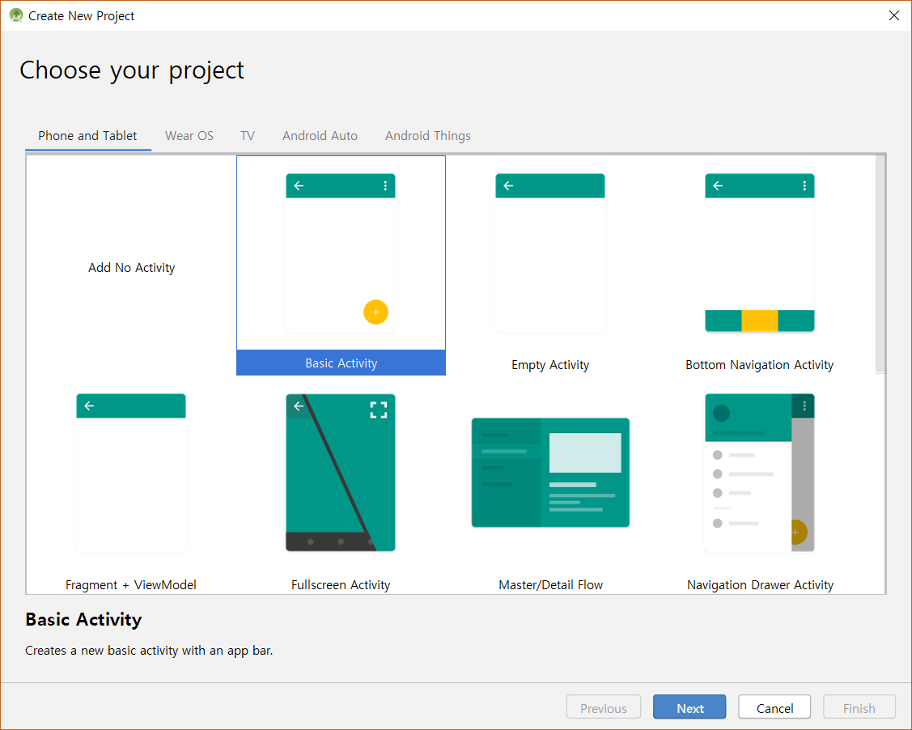Switch to the Android Things tab
This screenshot has height=730, width=912.
click(x=428, y=136)
